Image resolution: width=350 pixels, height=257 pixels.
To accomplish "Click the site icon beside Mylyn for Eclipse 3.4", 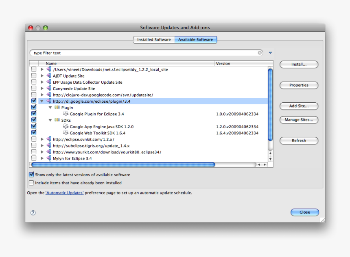I will coord(49,158).
